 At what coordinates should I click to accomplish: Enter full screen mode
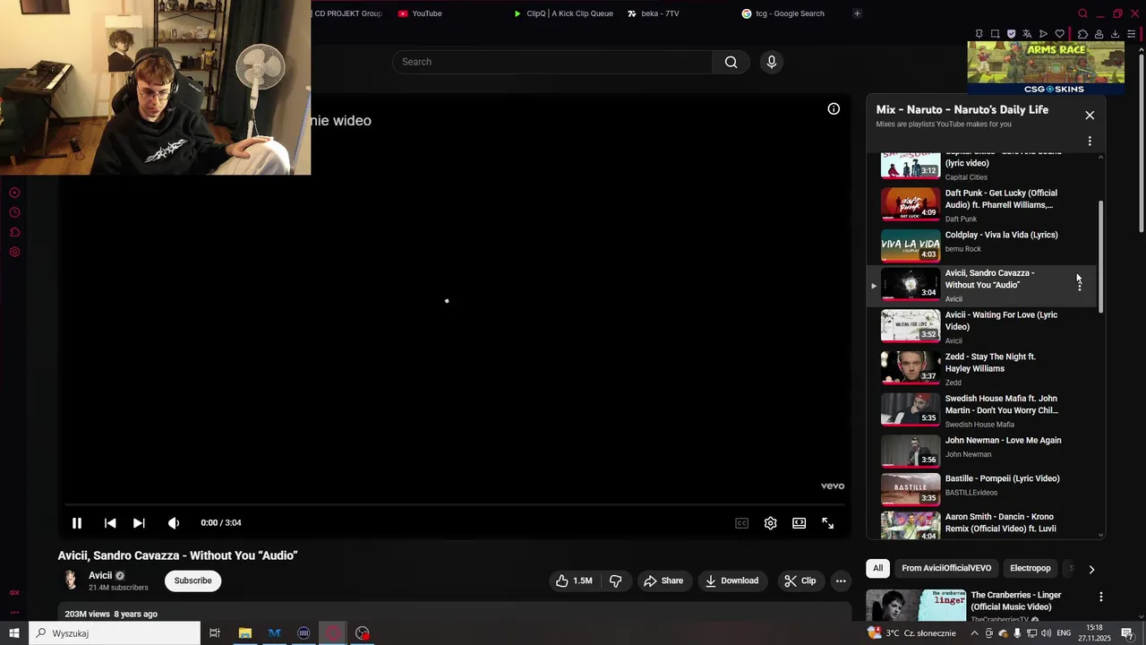click(x=828, y=523)
